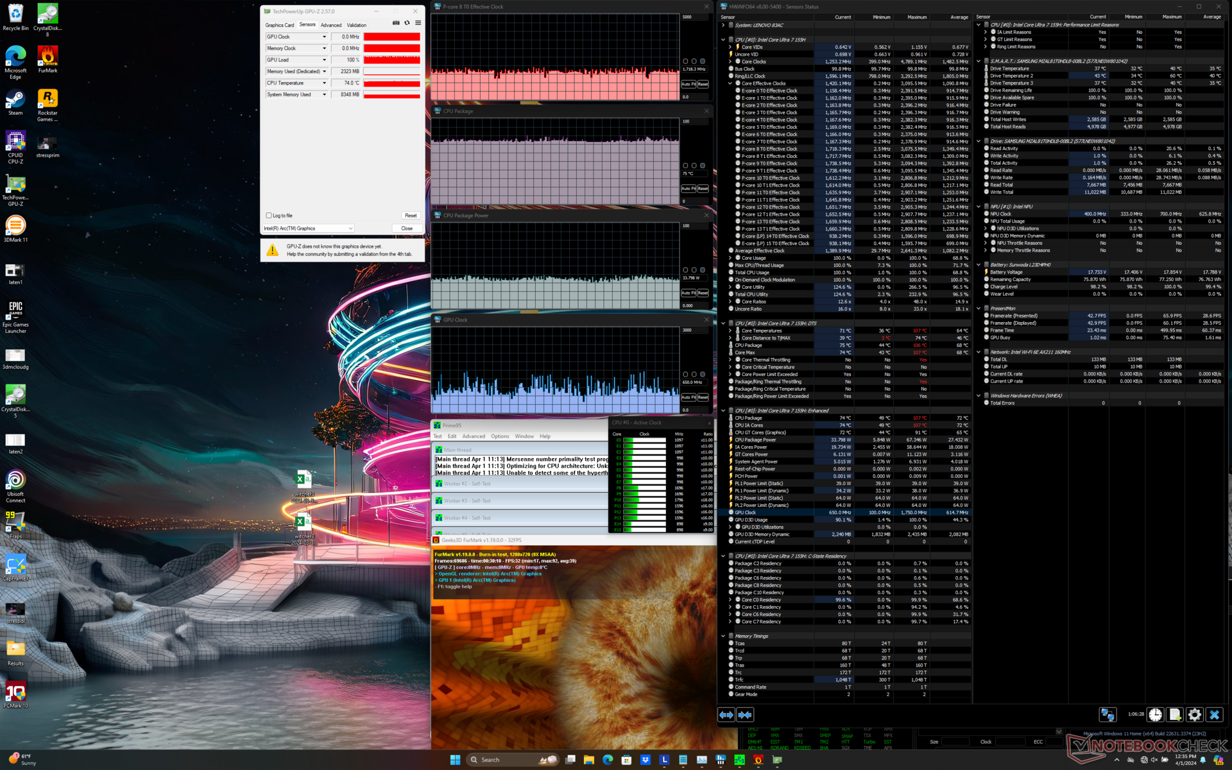The image size is (1232, 770).
Task: Open GPU-Z hamburger menu icon
Action: 418,23
